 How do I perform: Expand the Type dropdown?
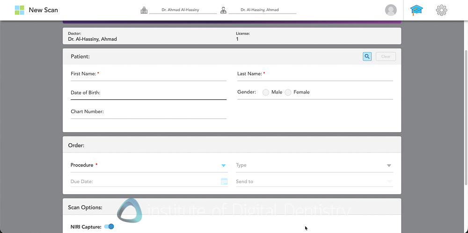click(389, 165)
